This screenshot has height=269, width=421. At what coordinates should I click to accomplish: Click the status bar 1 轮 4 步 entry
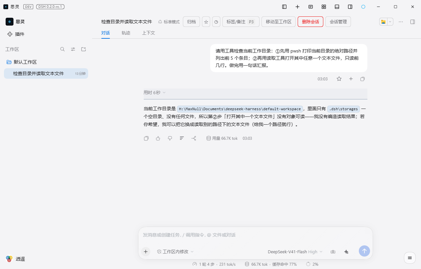[214, 264]
